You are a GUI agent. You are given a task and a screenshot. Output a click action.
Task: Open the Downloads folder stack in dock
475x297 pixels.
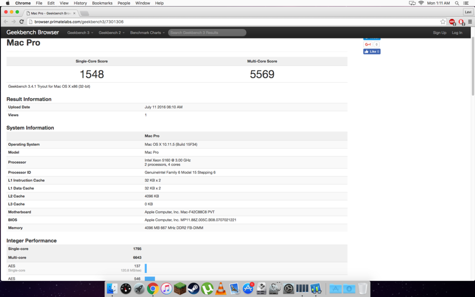349,289
